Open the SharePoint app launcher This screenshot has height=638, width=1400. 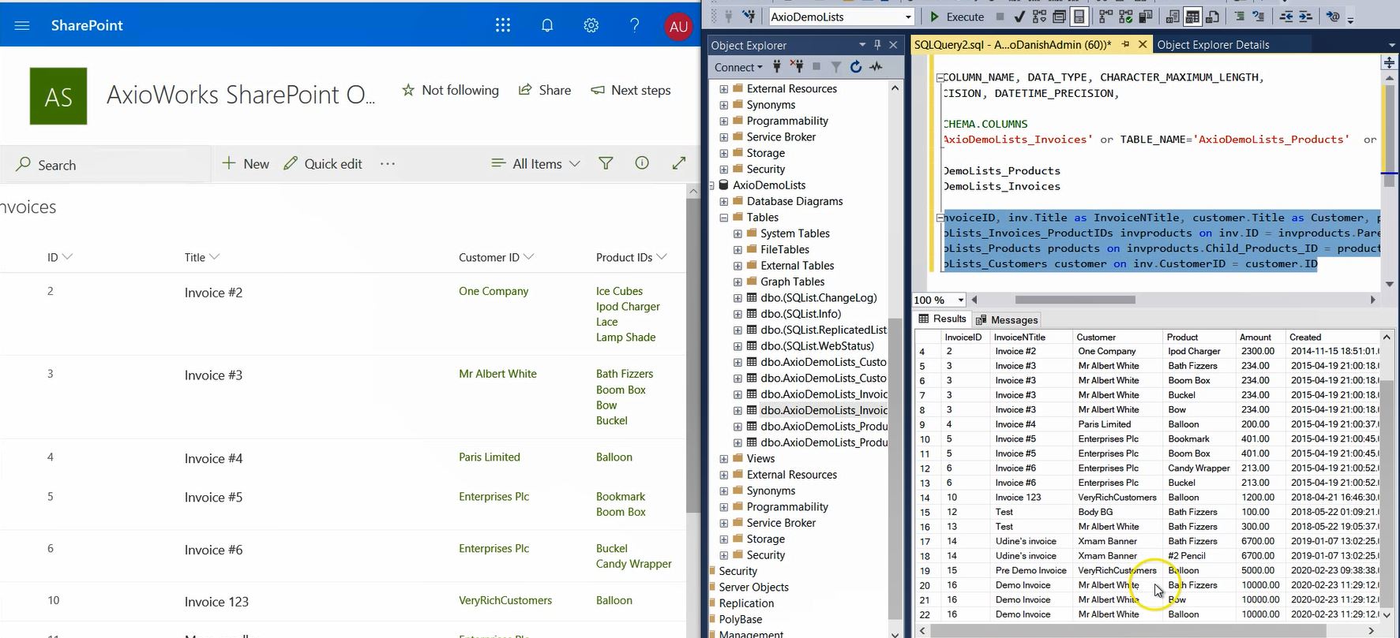click(502, 25)
